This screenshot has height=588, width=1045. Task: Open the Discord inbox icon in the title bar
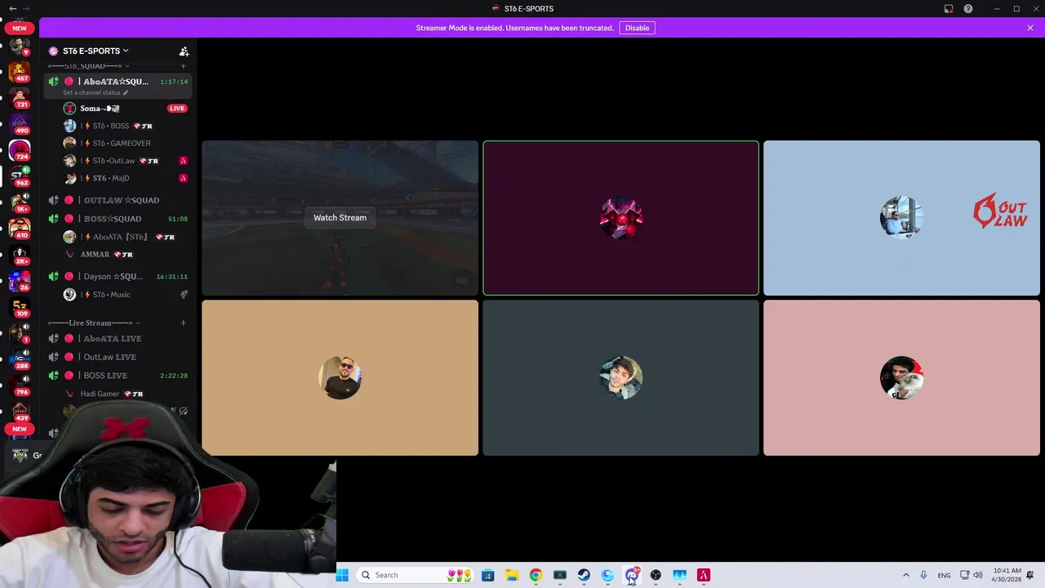tap(949, 8)
